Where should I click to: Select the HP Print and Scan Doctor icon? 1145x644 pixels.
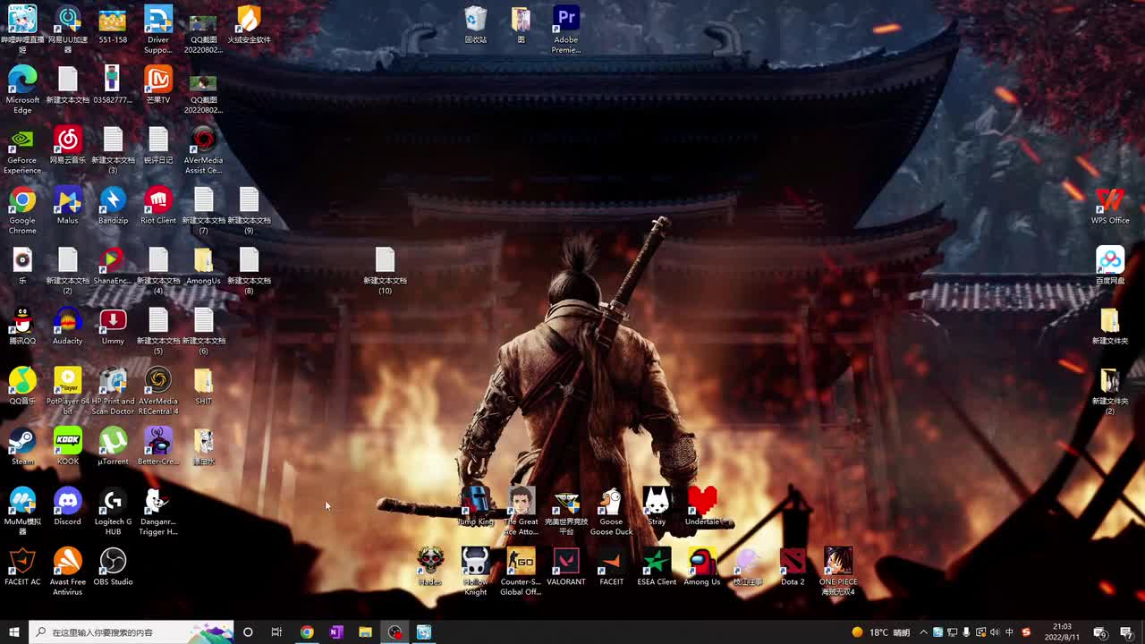[113, 390]
